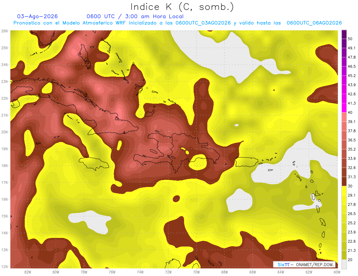
Task: Click the latitude label '26N'
Action: [4, 31]
